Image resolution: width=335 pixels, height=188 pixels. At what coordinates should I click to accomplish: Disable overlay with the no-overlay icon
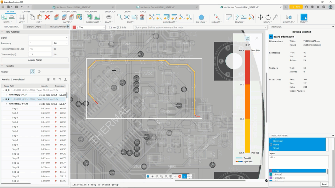point(39,72)
